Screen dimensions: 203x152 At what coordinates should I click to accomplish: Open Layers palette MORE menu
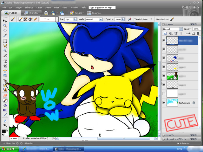point(193,24)
